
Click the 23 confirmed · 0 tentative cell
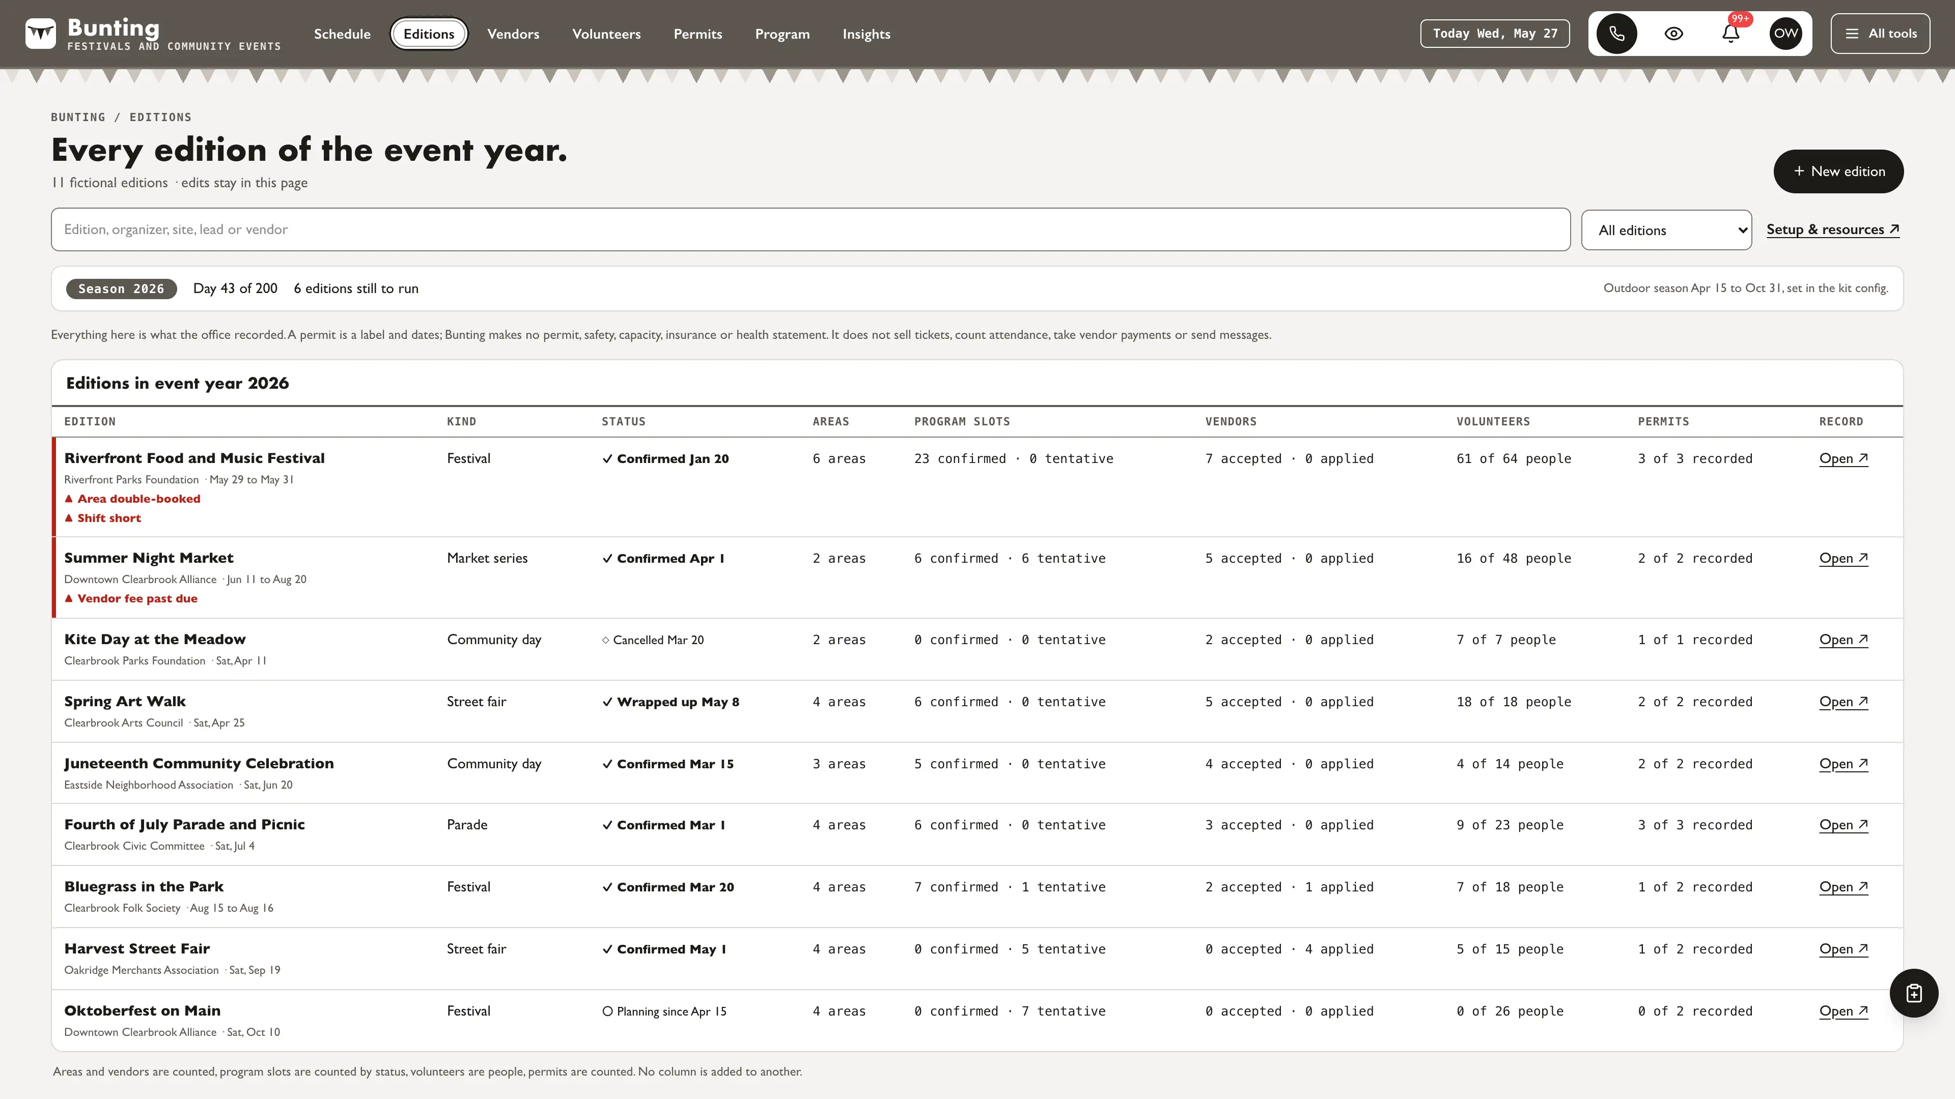click(1014, 459)
